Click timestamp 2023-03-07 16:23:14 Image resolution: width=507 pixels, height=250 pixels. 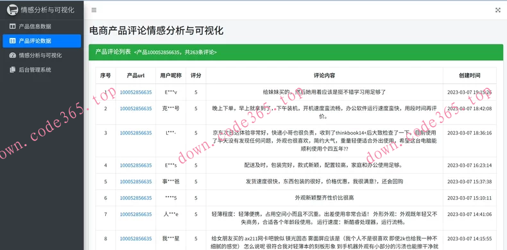pyautogui.click(x=470, y=165)
